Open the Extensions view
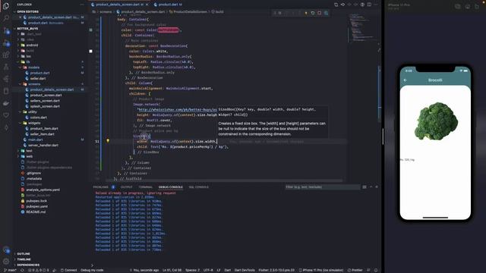This screenshot has width=486, height=273. pos(6,55)
